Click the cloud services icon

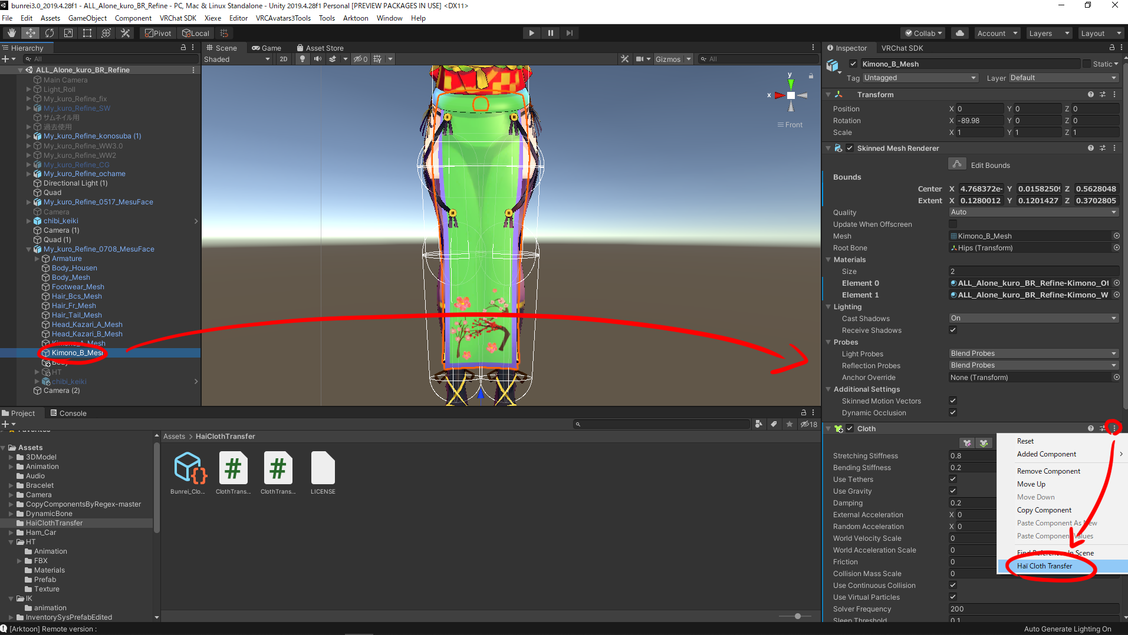coord(960,33)
